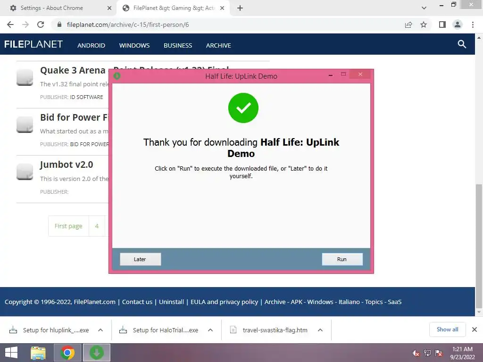Expand options for Setup for hluplink download
The height and width of the screenshot is (362, 483).
100,330
